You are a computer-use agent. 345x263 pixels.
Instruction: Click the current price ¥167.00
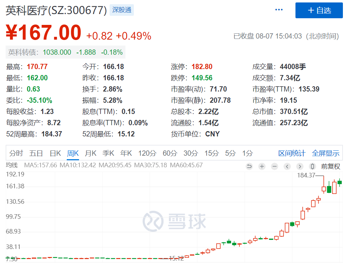pos(44,33)
